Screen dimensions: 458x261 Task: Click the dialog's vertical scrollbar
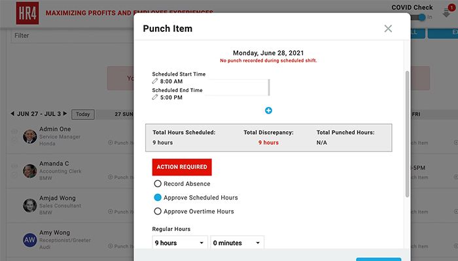point(408,130)
